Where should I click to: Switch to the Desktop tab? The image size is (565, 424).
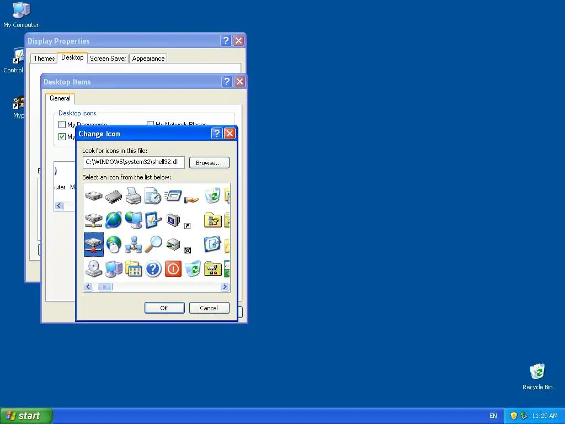72,57
